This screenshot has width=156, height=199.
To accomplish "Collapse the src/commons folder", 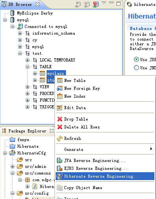I will pos(12,173).
